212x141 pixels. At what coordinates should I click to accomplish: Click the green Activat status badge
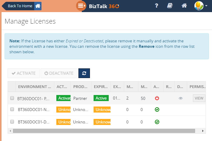(63, 98)
